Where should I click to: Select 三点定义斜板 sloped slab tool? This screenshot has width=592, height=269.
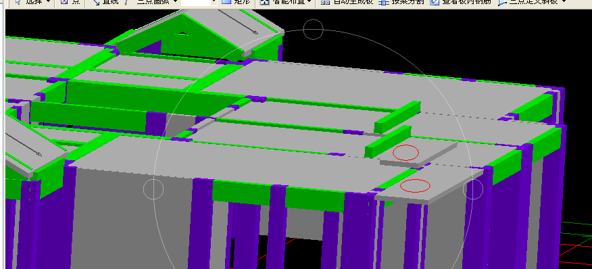click(x=527, y=2)
